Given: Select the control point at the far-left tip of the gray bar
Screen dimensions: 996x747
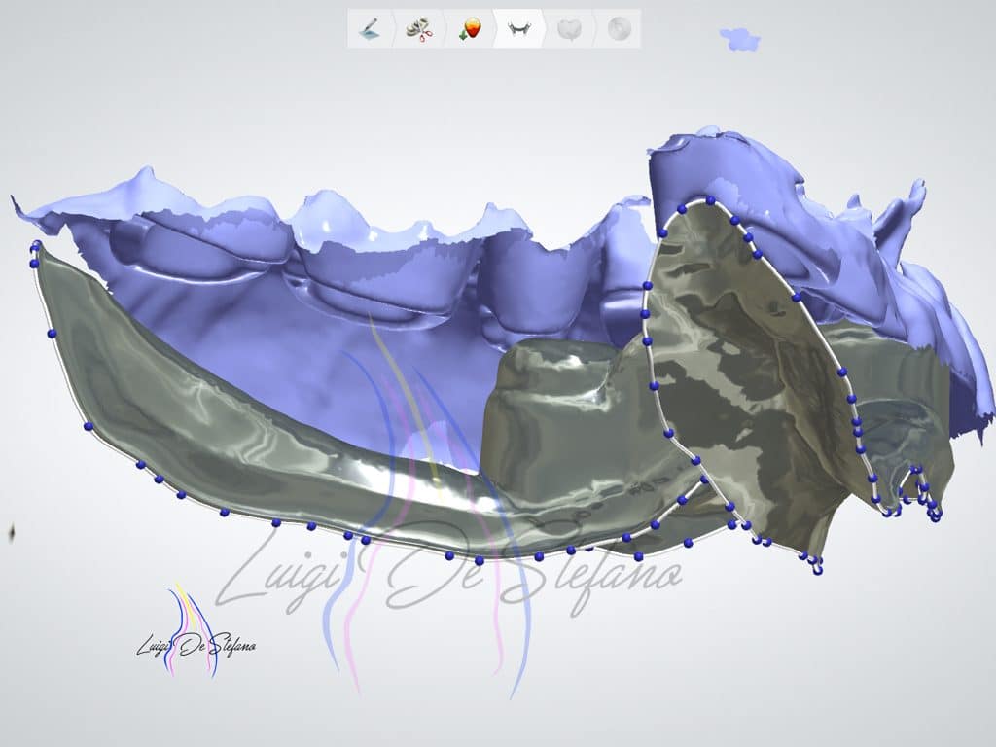Looking at the screenshot, I should [x=35, y=246].
